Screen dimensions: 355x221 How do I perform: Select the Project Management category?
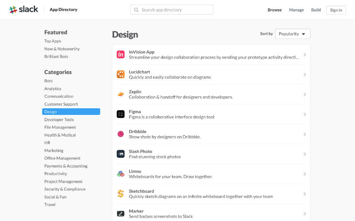[x=63, y=181]
